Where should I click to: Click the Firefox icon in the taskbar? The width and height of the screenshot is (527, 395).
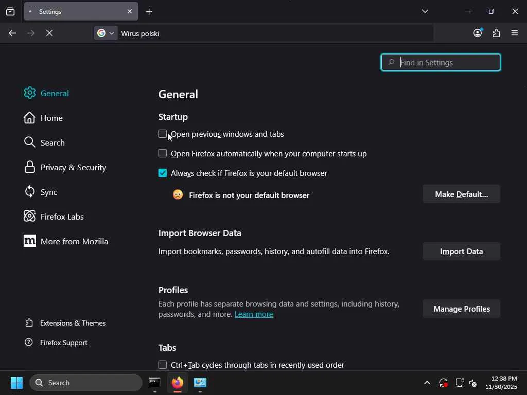click(178, 382)
